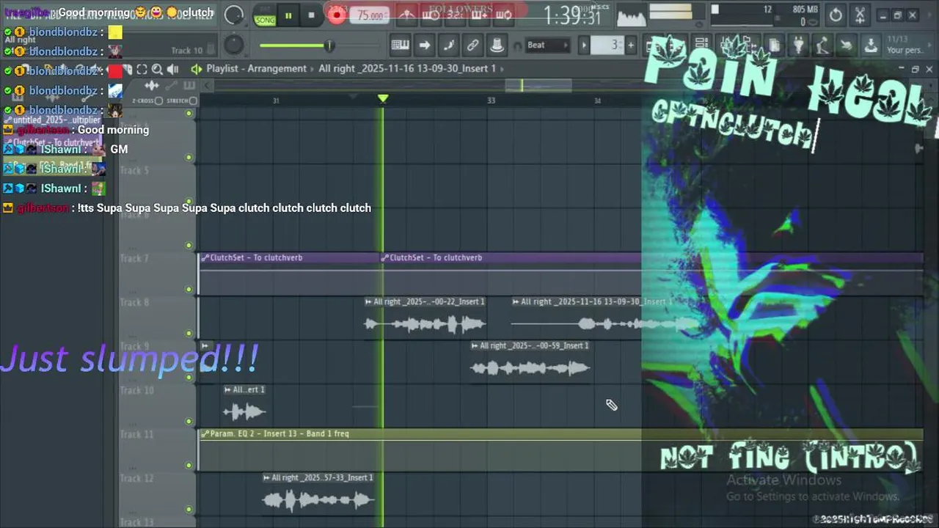Open the browser/plugin picker plug icon

pyautogui.click(x=798, y=45)
